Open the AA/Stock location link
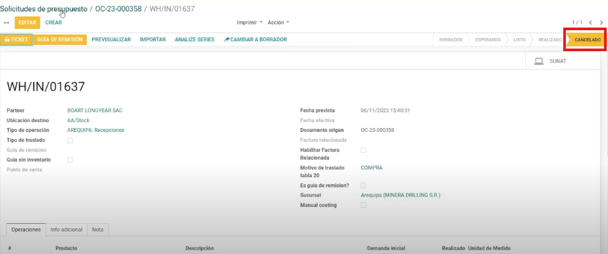Screen dimensions: 608x254 (x=78, y=121)
